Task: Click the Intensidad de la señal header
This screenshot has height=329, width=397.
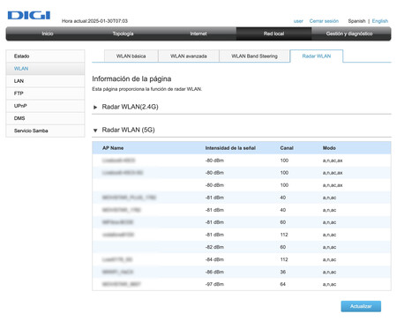Action: pyautogui.click(x=230, y=148)
